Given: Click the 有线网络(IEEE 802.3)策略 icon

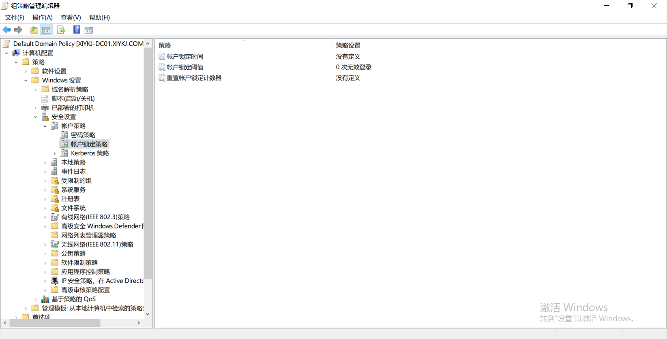Looking at the screenshot, I should click(55, 217).
